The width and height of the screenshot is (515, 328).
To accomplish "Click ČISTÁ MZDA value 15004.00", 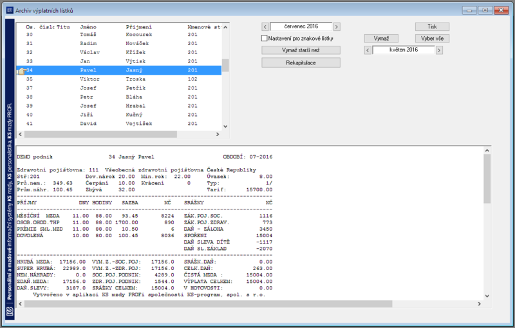I will pyautogui.click(x=259, y=275).
